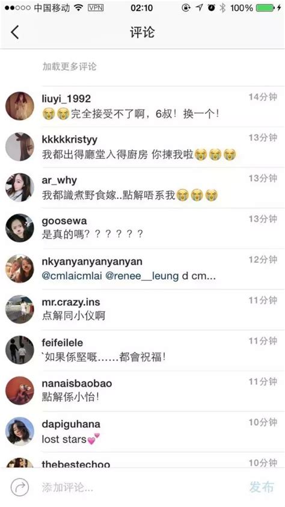Tap the VPN indicator in status bar
285x507 pixels.
pos(96,8)
